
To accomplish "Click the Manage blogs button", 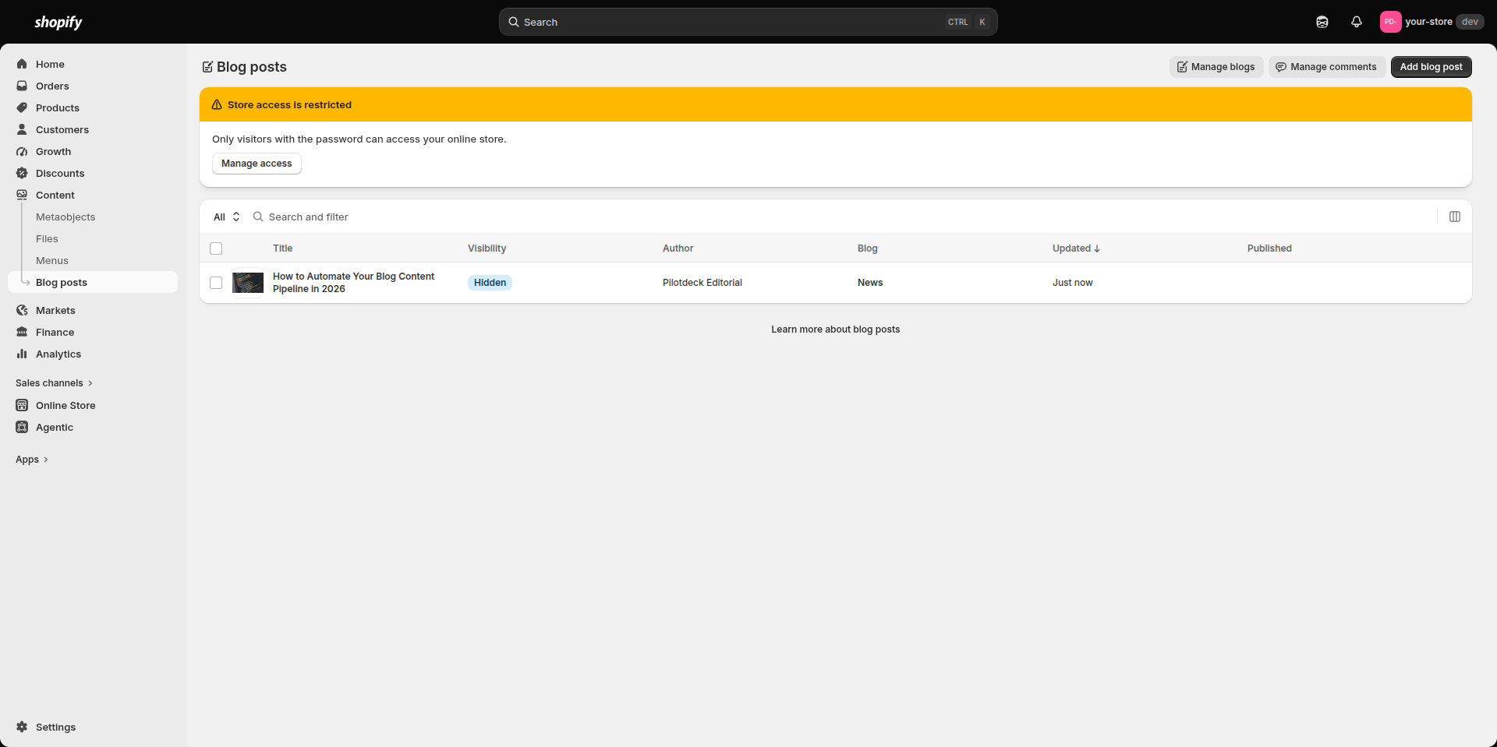I will point(1216,67).
